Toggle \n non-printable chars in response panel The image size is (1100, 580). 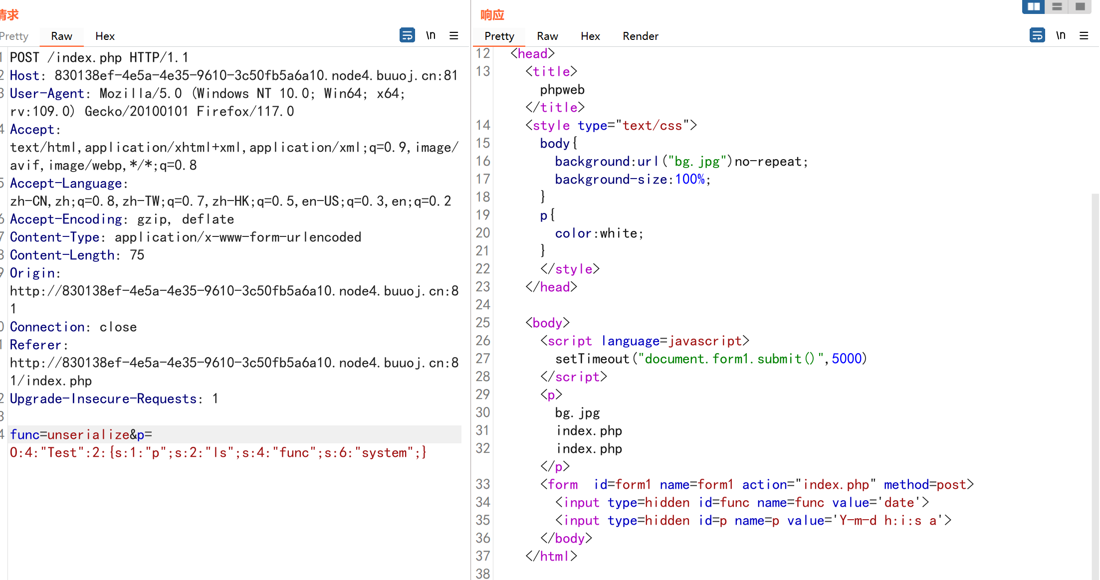tap(1061, 35)
